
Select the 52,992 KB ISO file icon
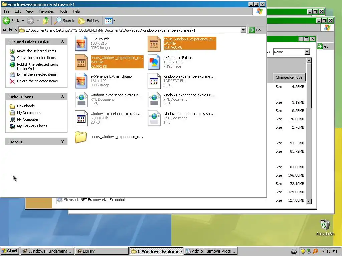(81, 62)
